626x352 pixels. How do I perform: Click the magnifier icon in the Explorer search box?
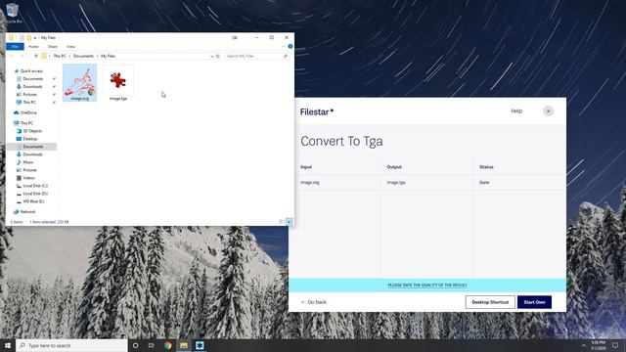[x=286, y=57]
